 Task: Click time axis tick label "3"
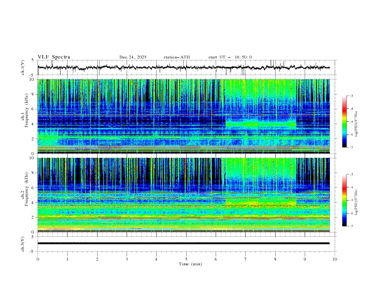click(x=127, y=259)
